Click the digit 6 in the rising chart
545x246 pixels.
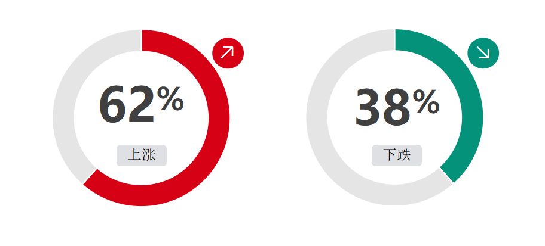(112, 104)
